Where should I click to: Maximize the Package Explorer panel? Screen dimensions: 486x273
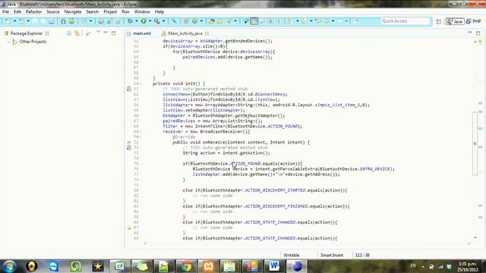point(113,33)
